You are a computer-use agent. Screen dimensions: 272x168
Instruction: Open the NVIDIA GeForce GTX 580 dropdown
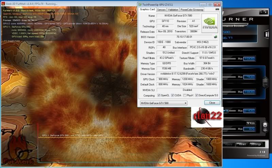click(163, 103)
